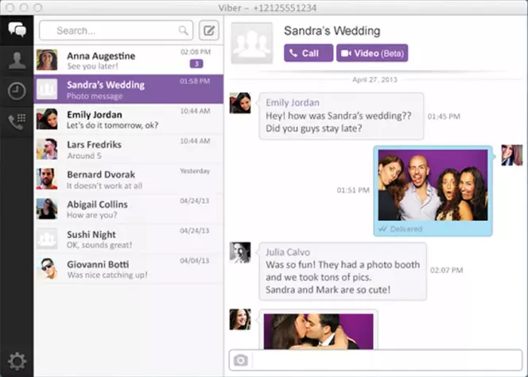Open the Sushi Night group conversation
528x377 pixels.
[x=129, y=239]
